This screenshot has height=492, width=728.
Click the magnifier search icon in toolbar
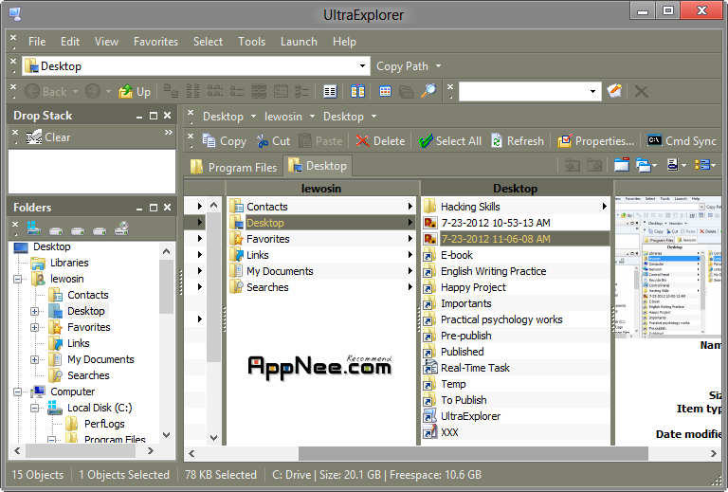point(428,91)
